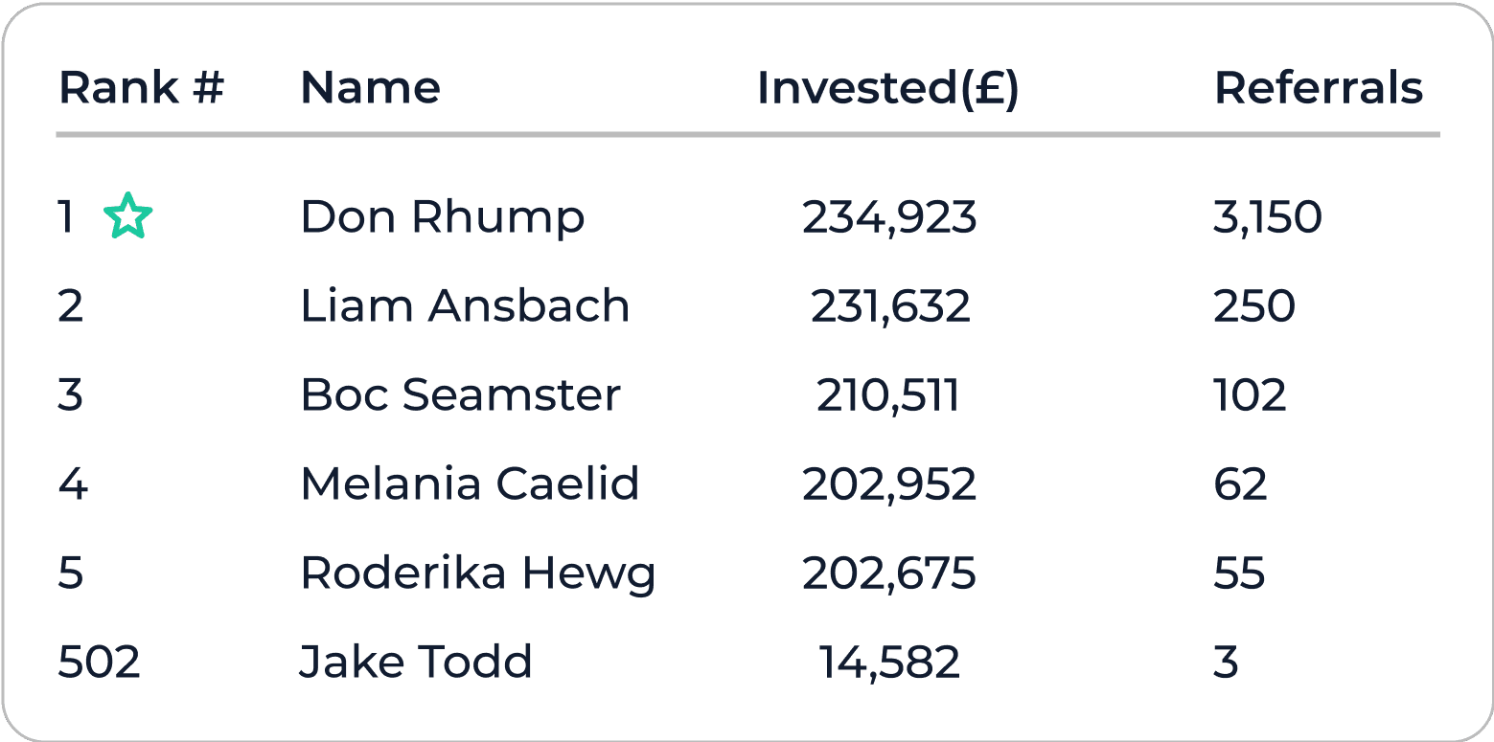The image size is (1494, 742).
Task: Sort by the Rank # column header
Action: pyautogui.click(x=142, y=88)
